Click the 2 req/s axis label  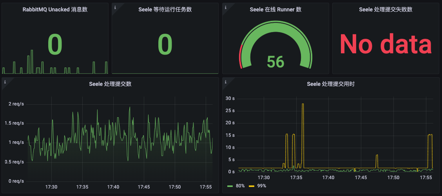(16, 104)
